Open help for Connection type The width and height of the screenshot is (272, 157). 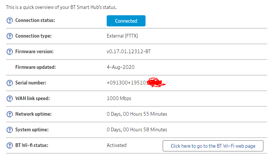pos(10,36)
